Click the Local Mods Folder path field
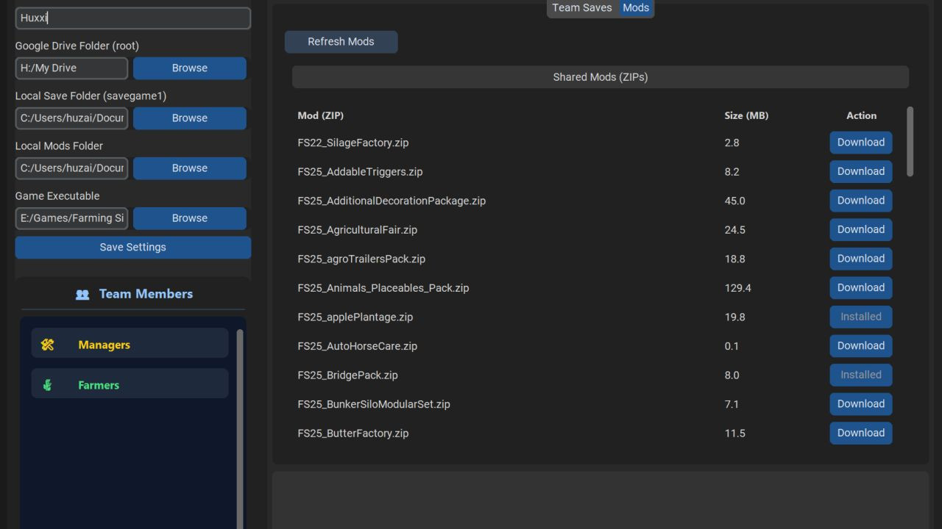 click(71, 168)
